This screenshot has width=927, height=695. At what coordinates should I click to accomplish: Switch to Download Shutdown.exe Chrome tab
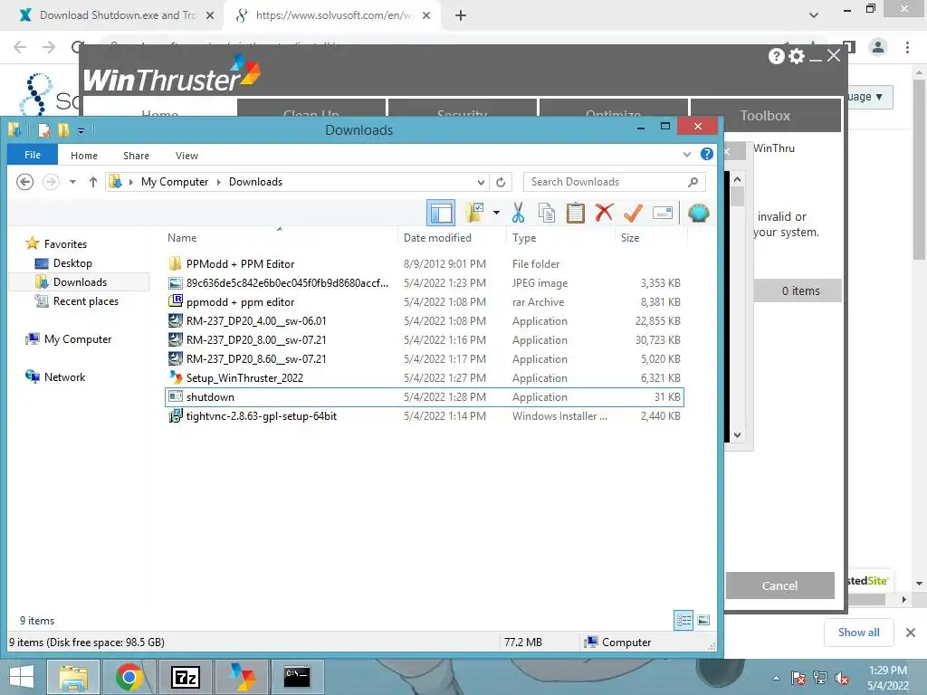(117, 15)
